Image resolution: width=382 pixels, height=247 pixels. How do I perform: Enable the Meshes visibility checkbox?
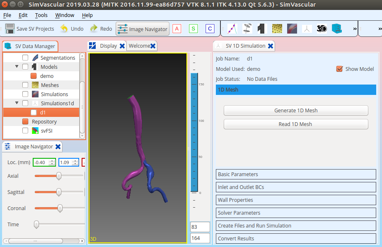click(24, 85)
